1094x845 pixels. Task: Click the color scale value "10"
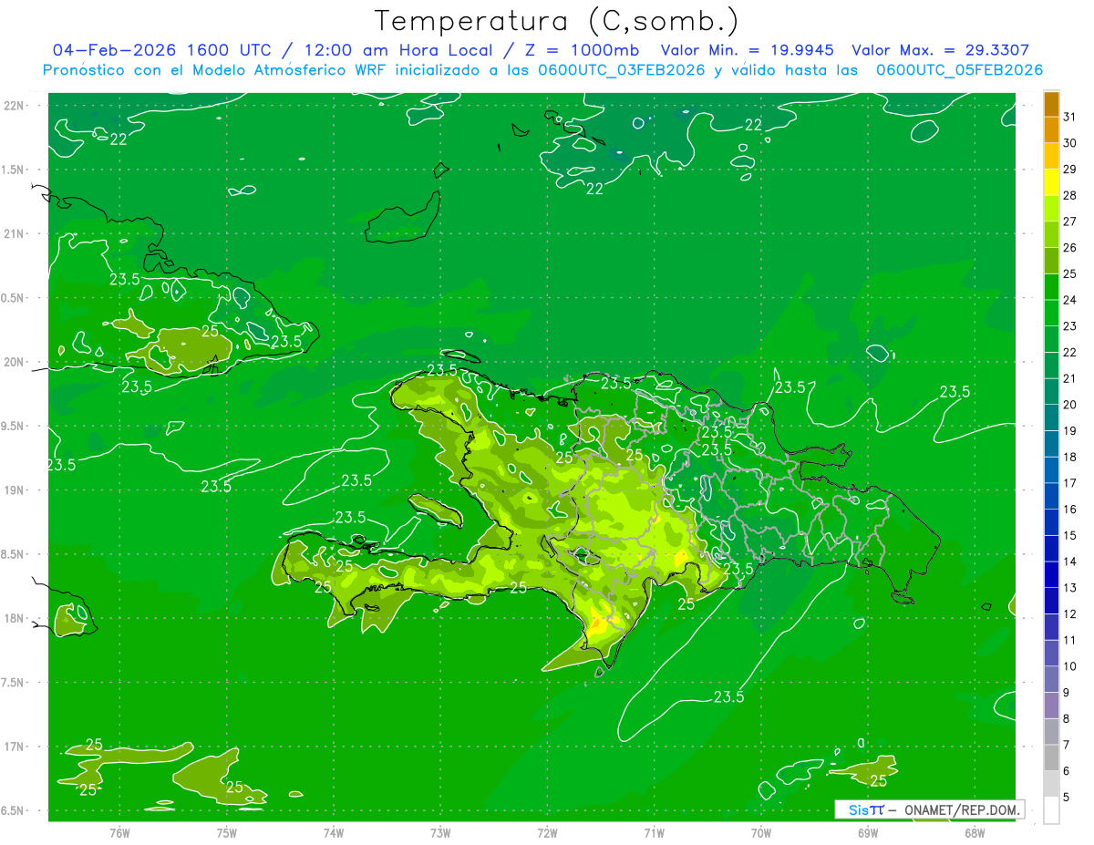click(x=1070, y=666)
